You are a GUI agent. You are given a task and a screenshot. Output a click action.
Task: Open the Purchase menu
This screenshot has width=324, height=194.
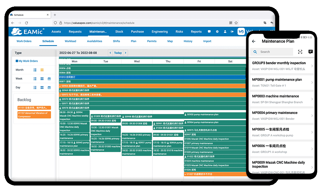pos(137,32)
